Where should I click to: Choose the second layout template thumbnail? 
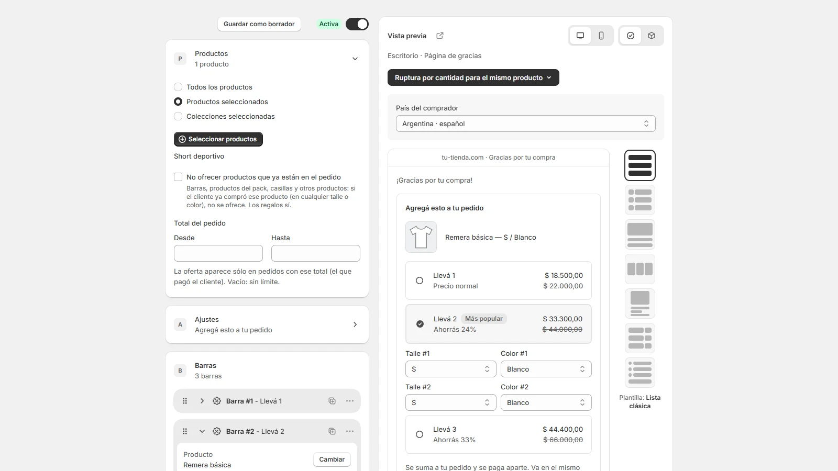[x=640, y=200]
